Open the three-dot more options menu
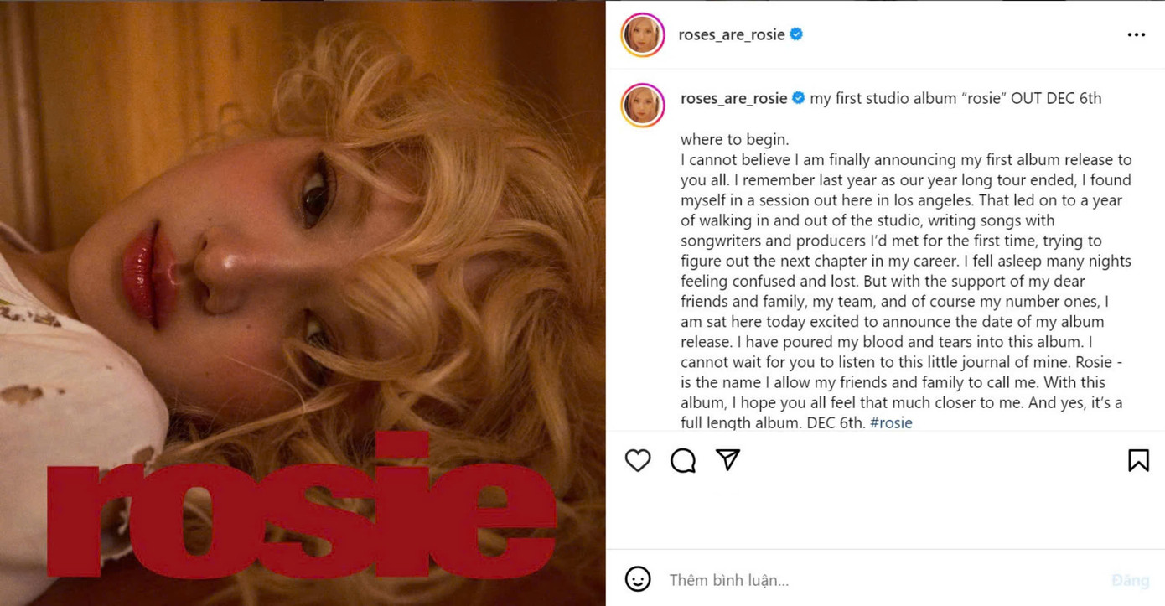This screenshot has height=606, width=1165. click(1136, 34)
